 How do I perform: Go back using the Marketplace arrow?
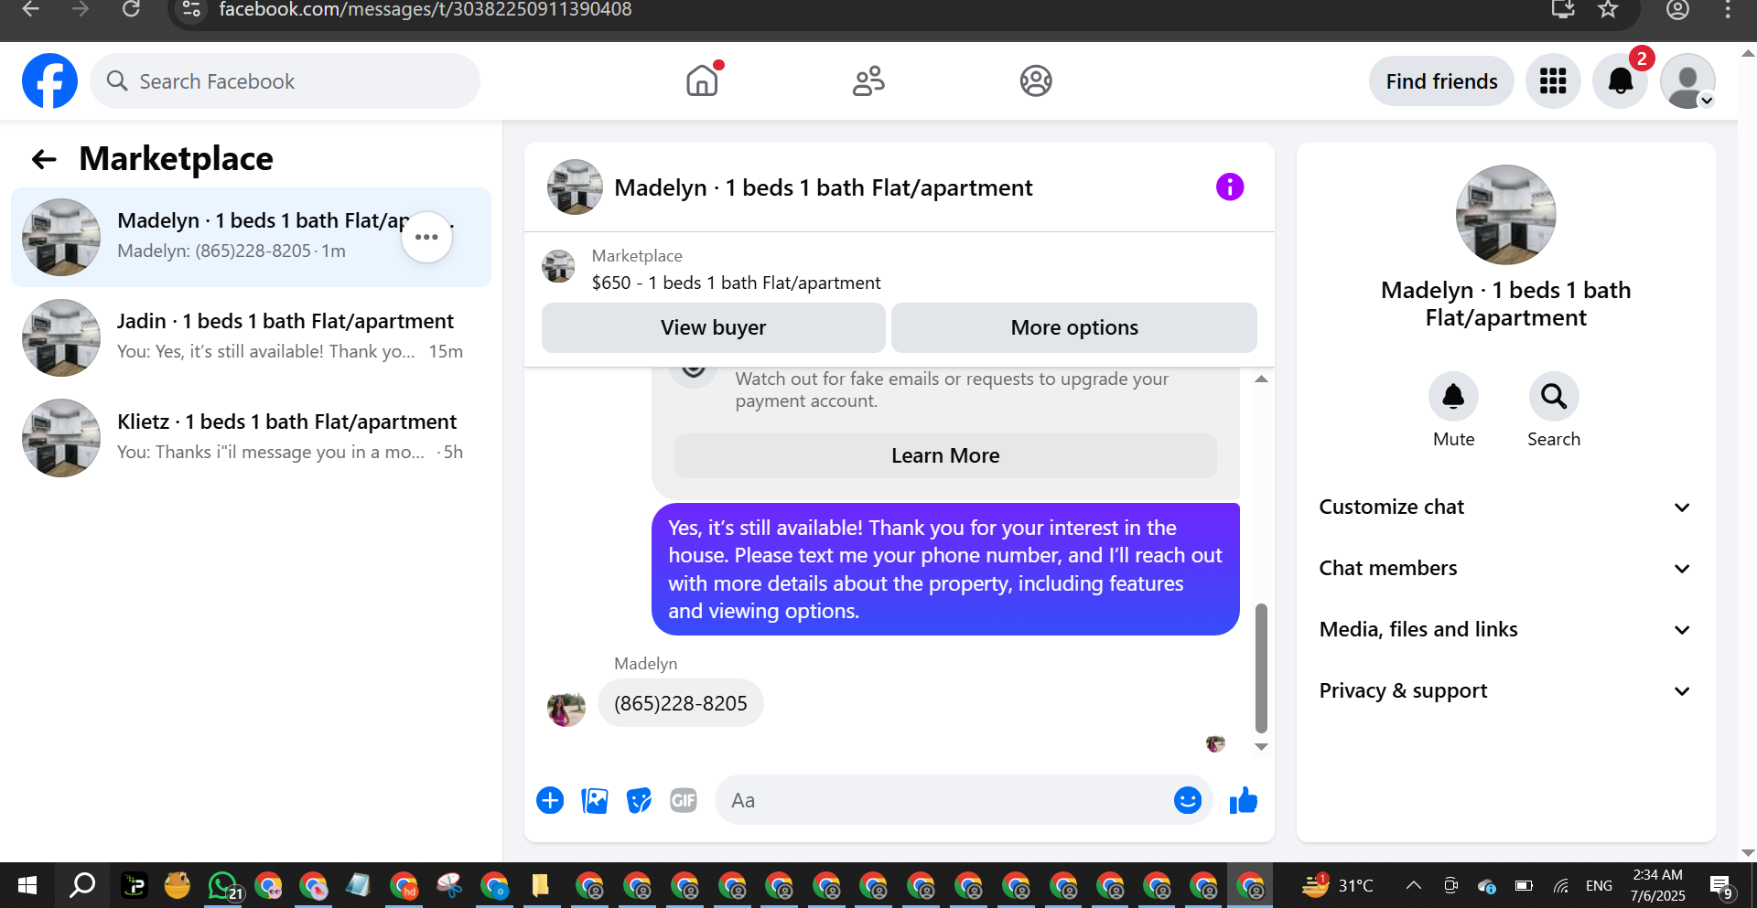point(44,159)
